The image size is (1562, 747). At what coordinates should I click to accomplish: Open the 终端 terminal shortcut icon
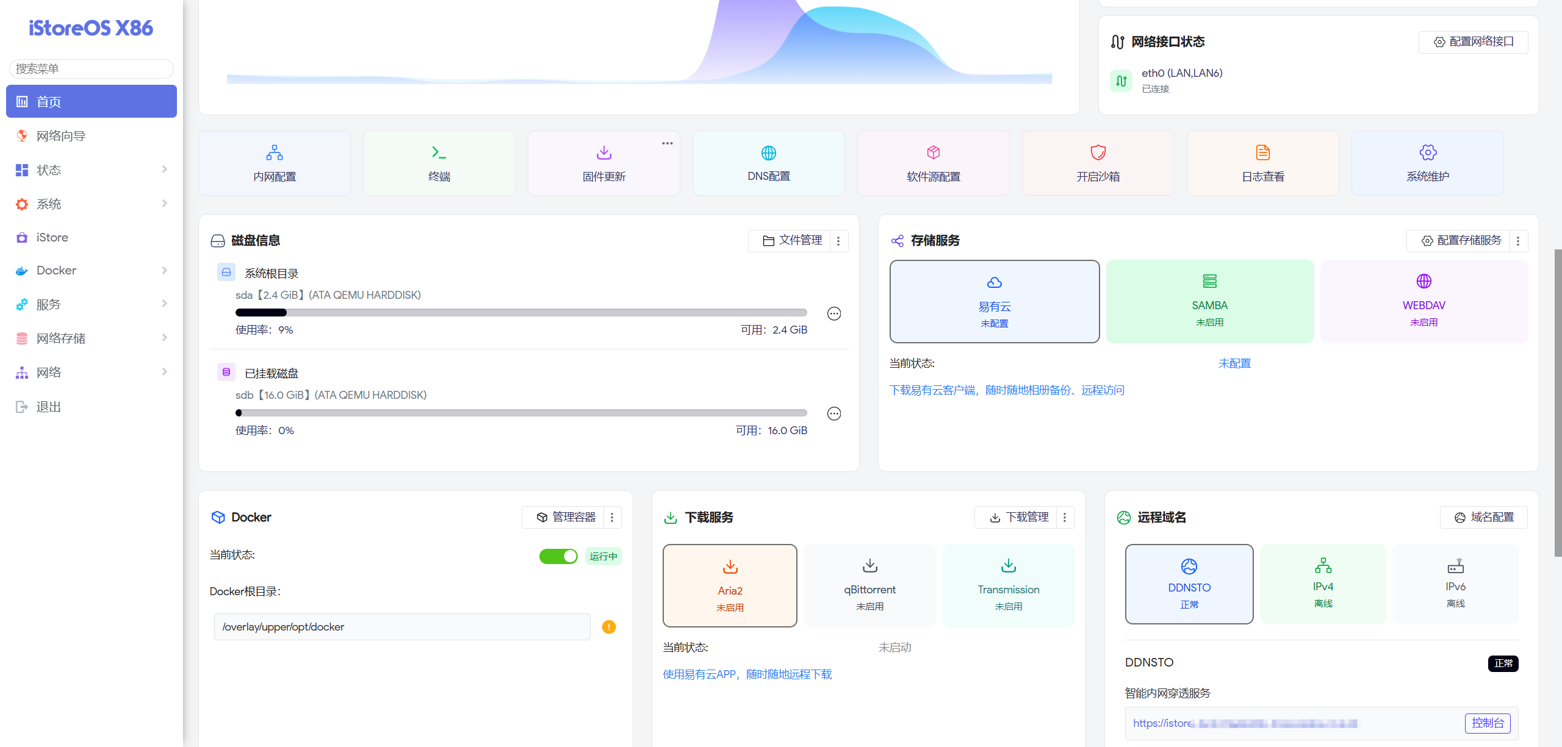pos(439,152)
